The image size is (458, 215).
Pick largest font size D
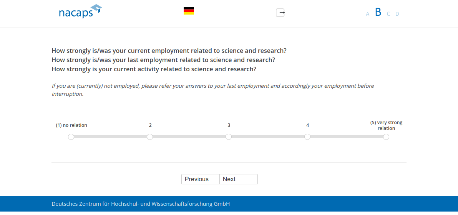pyautogui.click(x=397, y=14)
